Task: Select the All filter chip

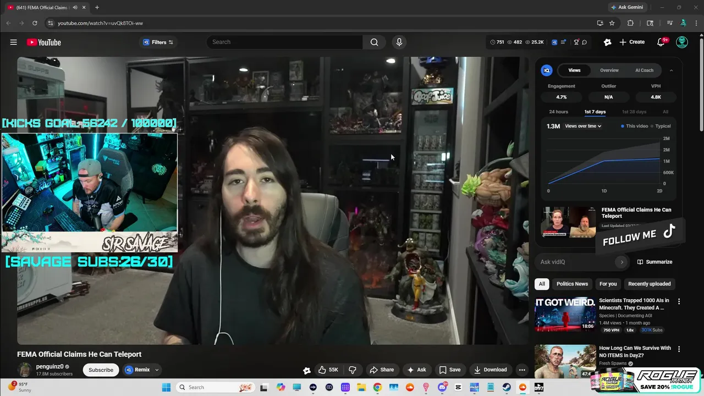Action: (542, 284)
